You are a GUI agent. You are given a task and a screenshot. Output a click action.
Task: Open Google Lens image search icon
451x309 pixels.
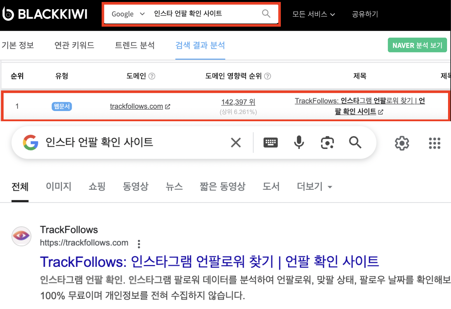tap(327, 143)
